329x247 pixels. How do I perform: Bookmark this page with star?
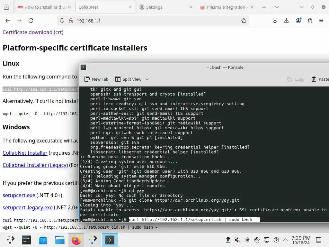tap(244, 21)
